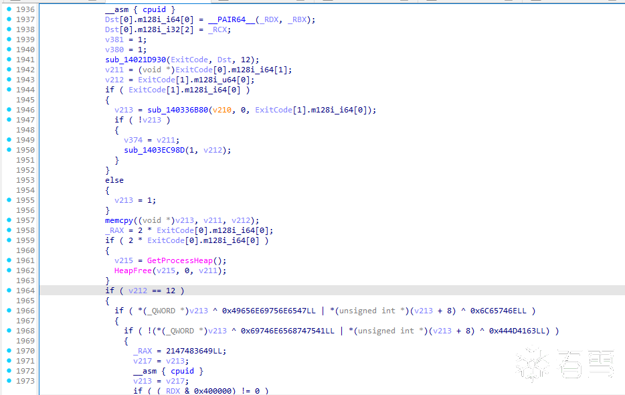625x395 pixels.
Task: Select the else keyword on line 1953
Action: (x=114, y=180)
